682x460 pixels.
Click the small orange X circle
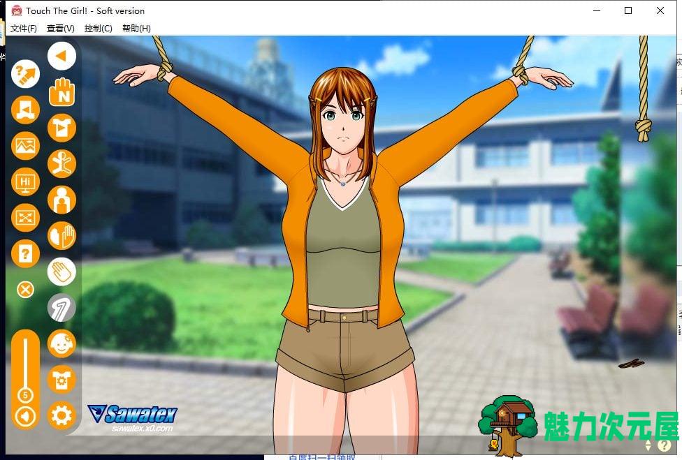tap(25, 290)
